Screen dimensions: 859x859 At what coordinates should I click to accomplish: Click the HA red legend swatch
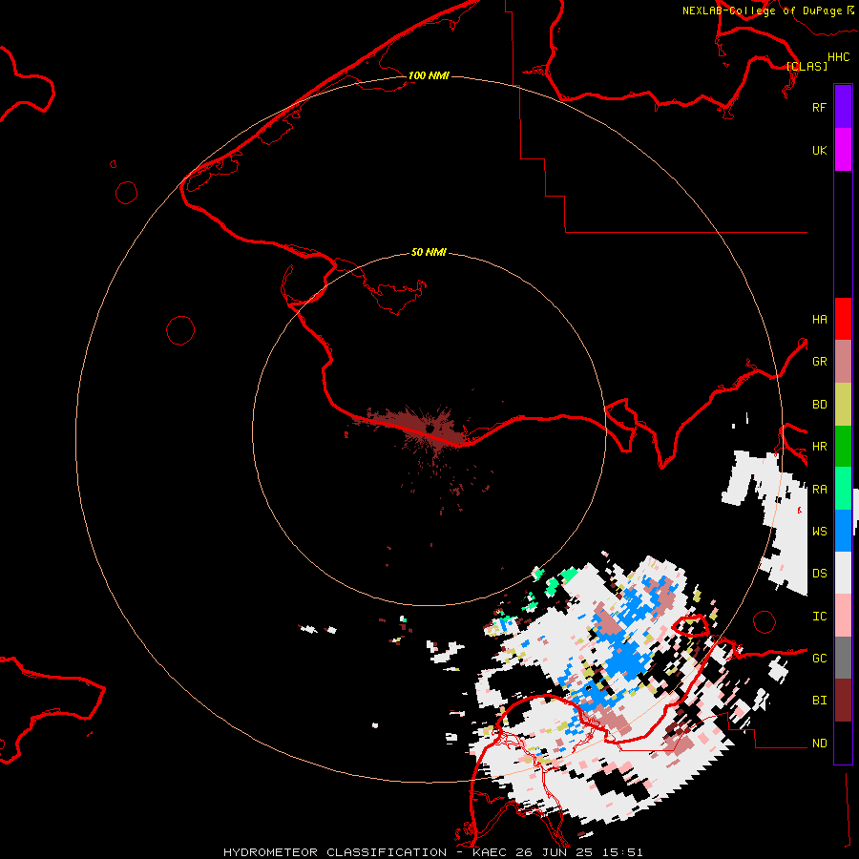click(x=843, y=319)
